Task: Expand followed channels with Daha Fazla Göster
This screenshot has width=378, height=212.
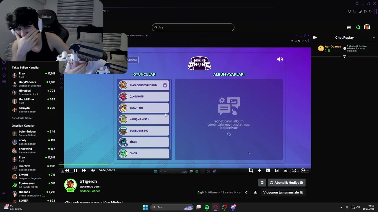Action: click(22, 118)
